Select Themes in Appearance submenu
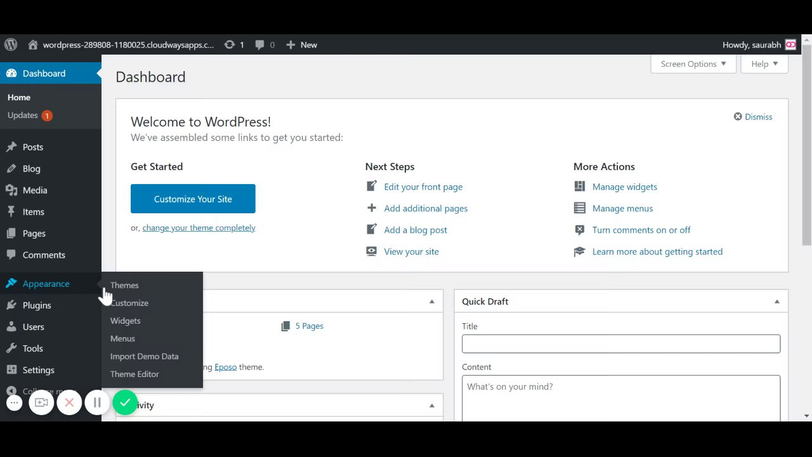The width and height of the screenshot is (812, 457). [124, 285]
